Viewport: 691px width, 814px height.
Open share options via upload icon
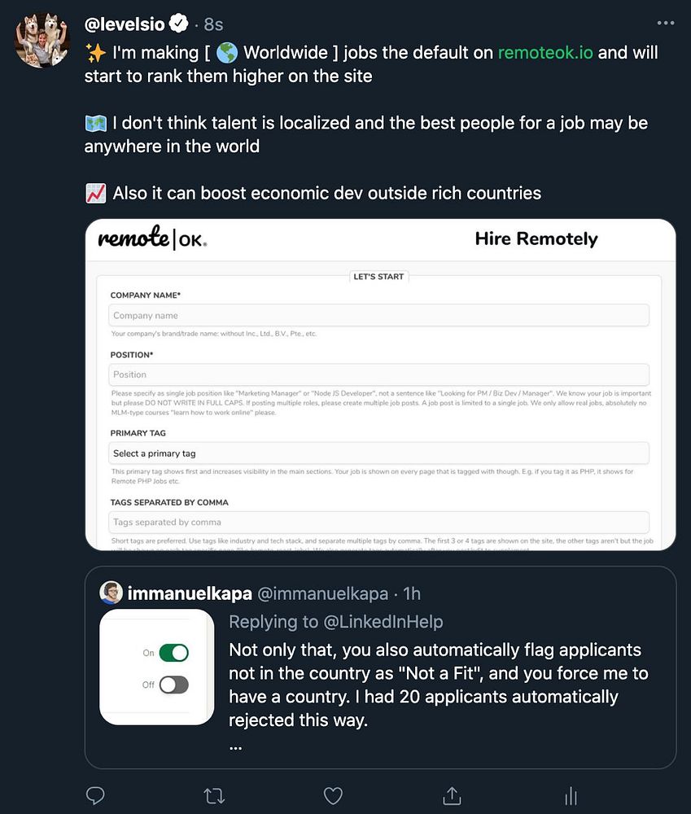tap(452, 795)
